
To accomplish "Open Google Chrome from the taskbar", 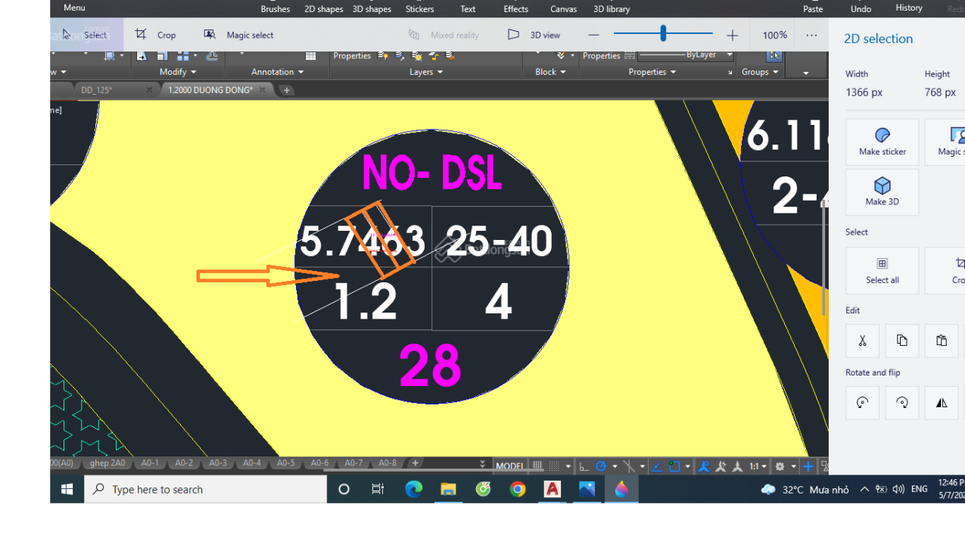I will 518,490.
